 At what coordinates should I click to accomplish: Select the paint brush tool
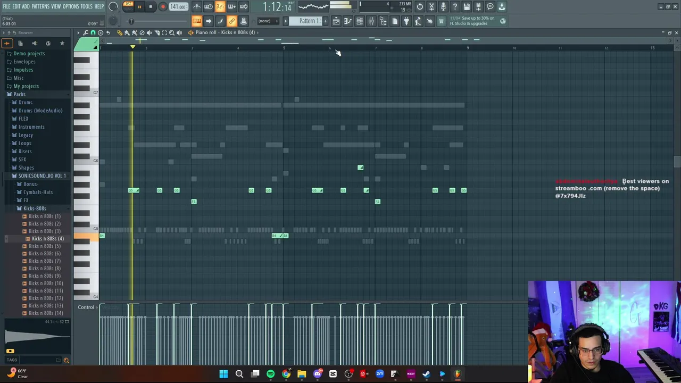point(127,32)
